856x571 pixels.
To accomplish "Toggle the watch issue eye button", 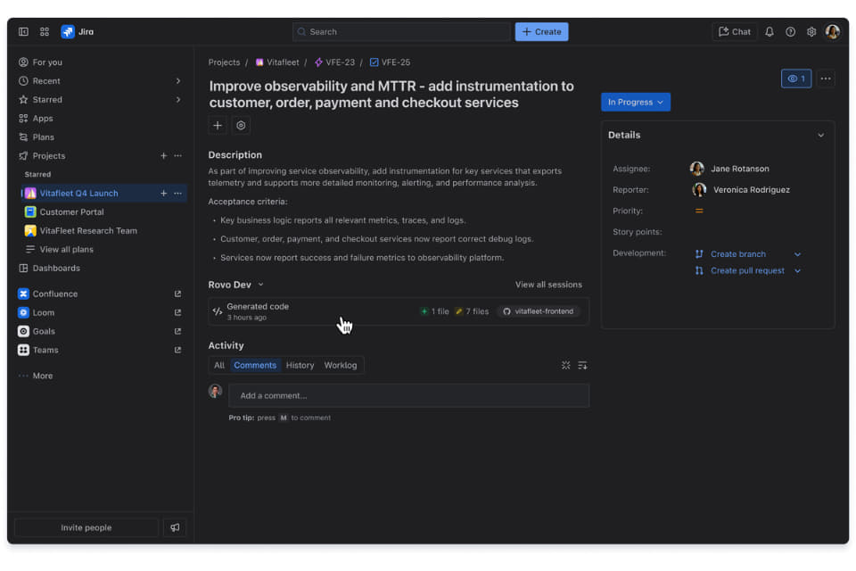I will 796,79.
